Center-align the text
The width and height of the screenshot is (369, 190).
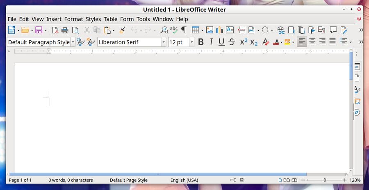312,42
